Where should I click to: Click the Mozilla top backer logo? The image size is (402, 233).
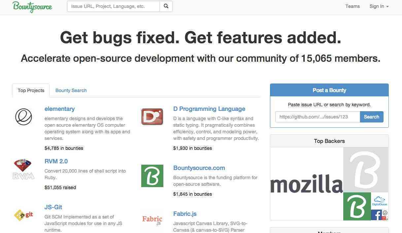click(307, 184)
